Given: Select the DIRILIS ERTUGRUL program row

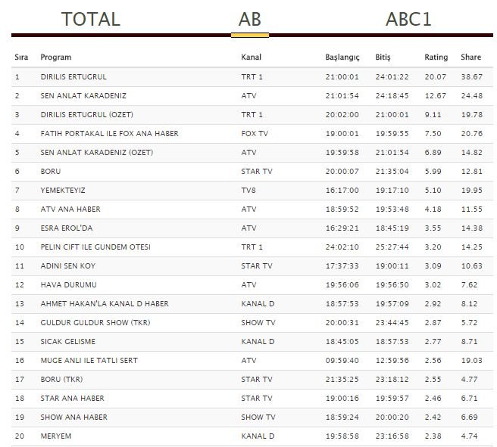Looking at the screenshot, I should pos(252,77).
